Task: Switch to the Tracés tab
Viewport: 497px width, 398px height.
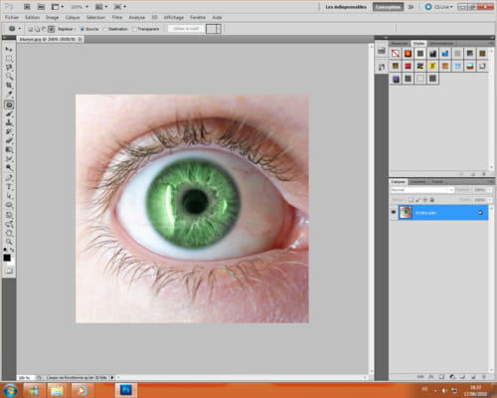Action: 437,182
